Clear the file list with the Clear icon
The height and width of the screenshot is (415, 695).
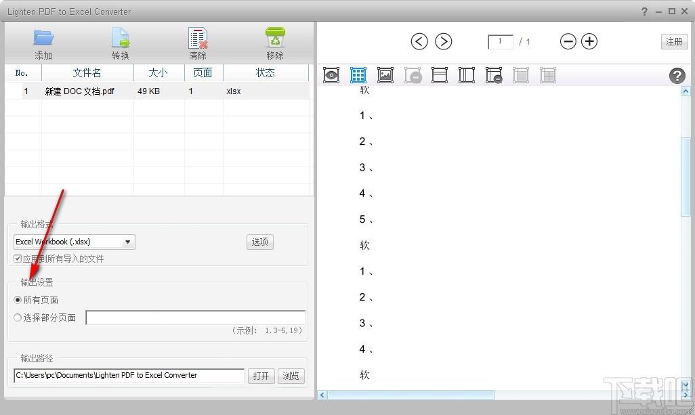(x=198, y=38)
